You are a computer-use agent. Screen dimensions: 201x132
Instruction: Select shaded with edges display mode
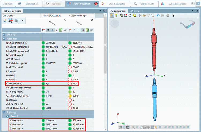pyautogui.click(x=128, y=127)
